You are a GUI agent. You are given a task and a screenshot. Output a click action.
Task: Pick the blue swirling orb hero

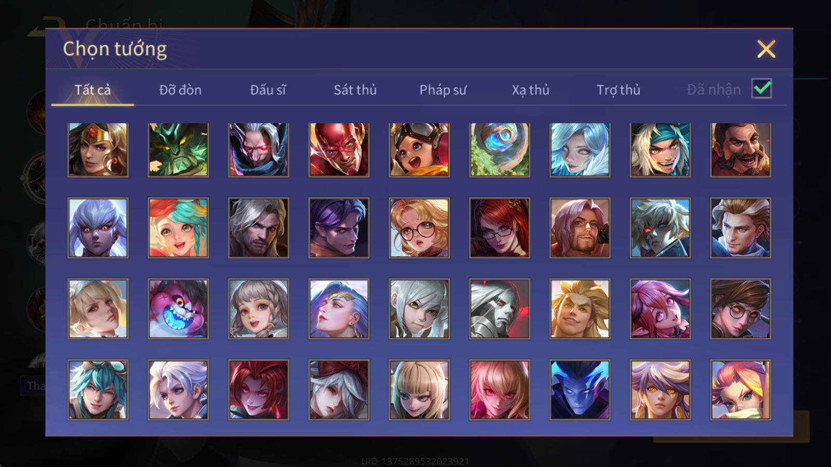[x=500, y=150]
